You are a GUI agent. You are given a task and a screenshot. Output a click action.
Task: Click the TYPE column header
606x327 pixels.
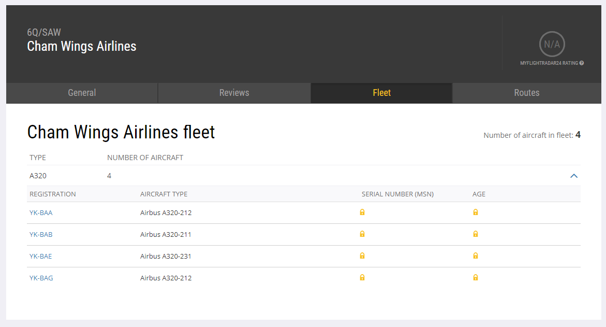tap(38, 158)
